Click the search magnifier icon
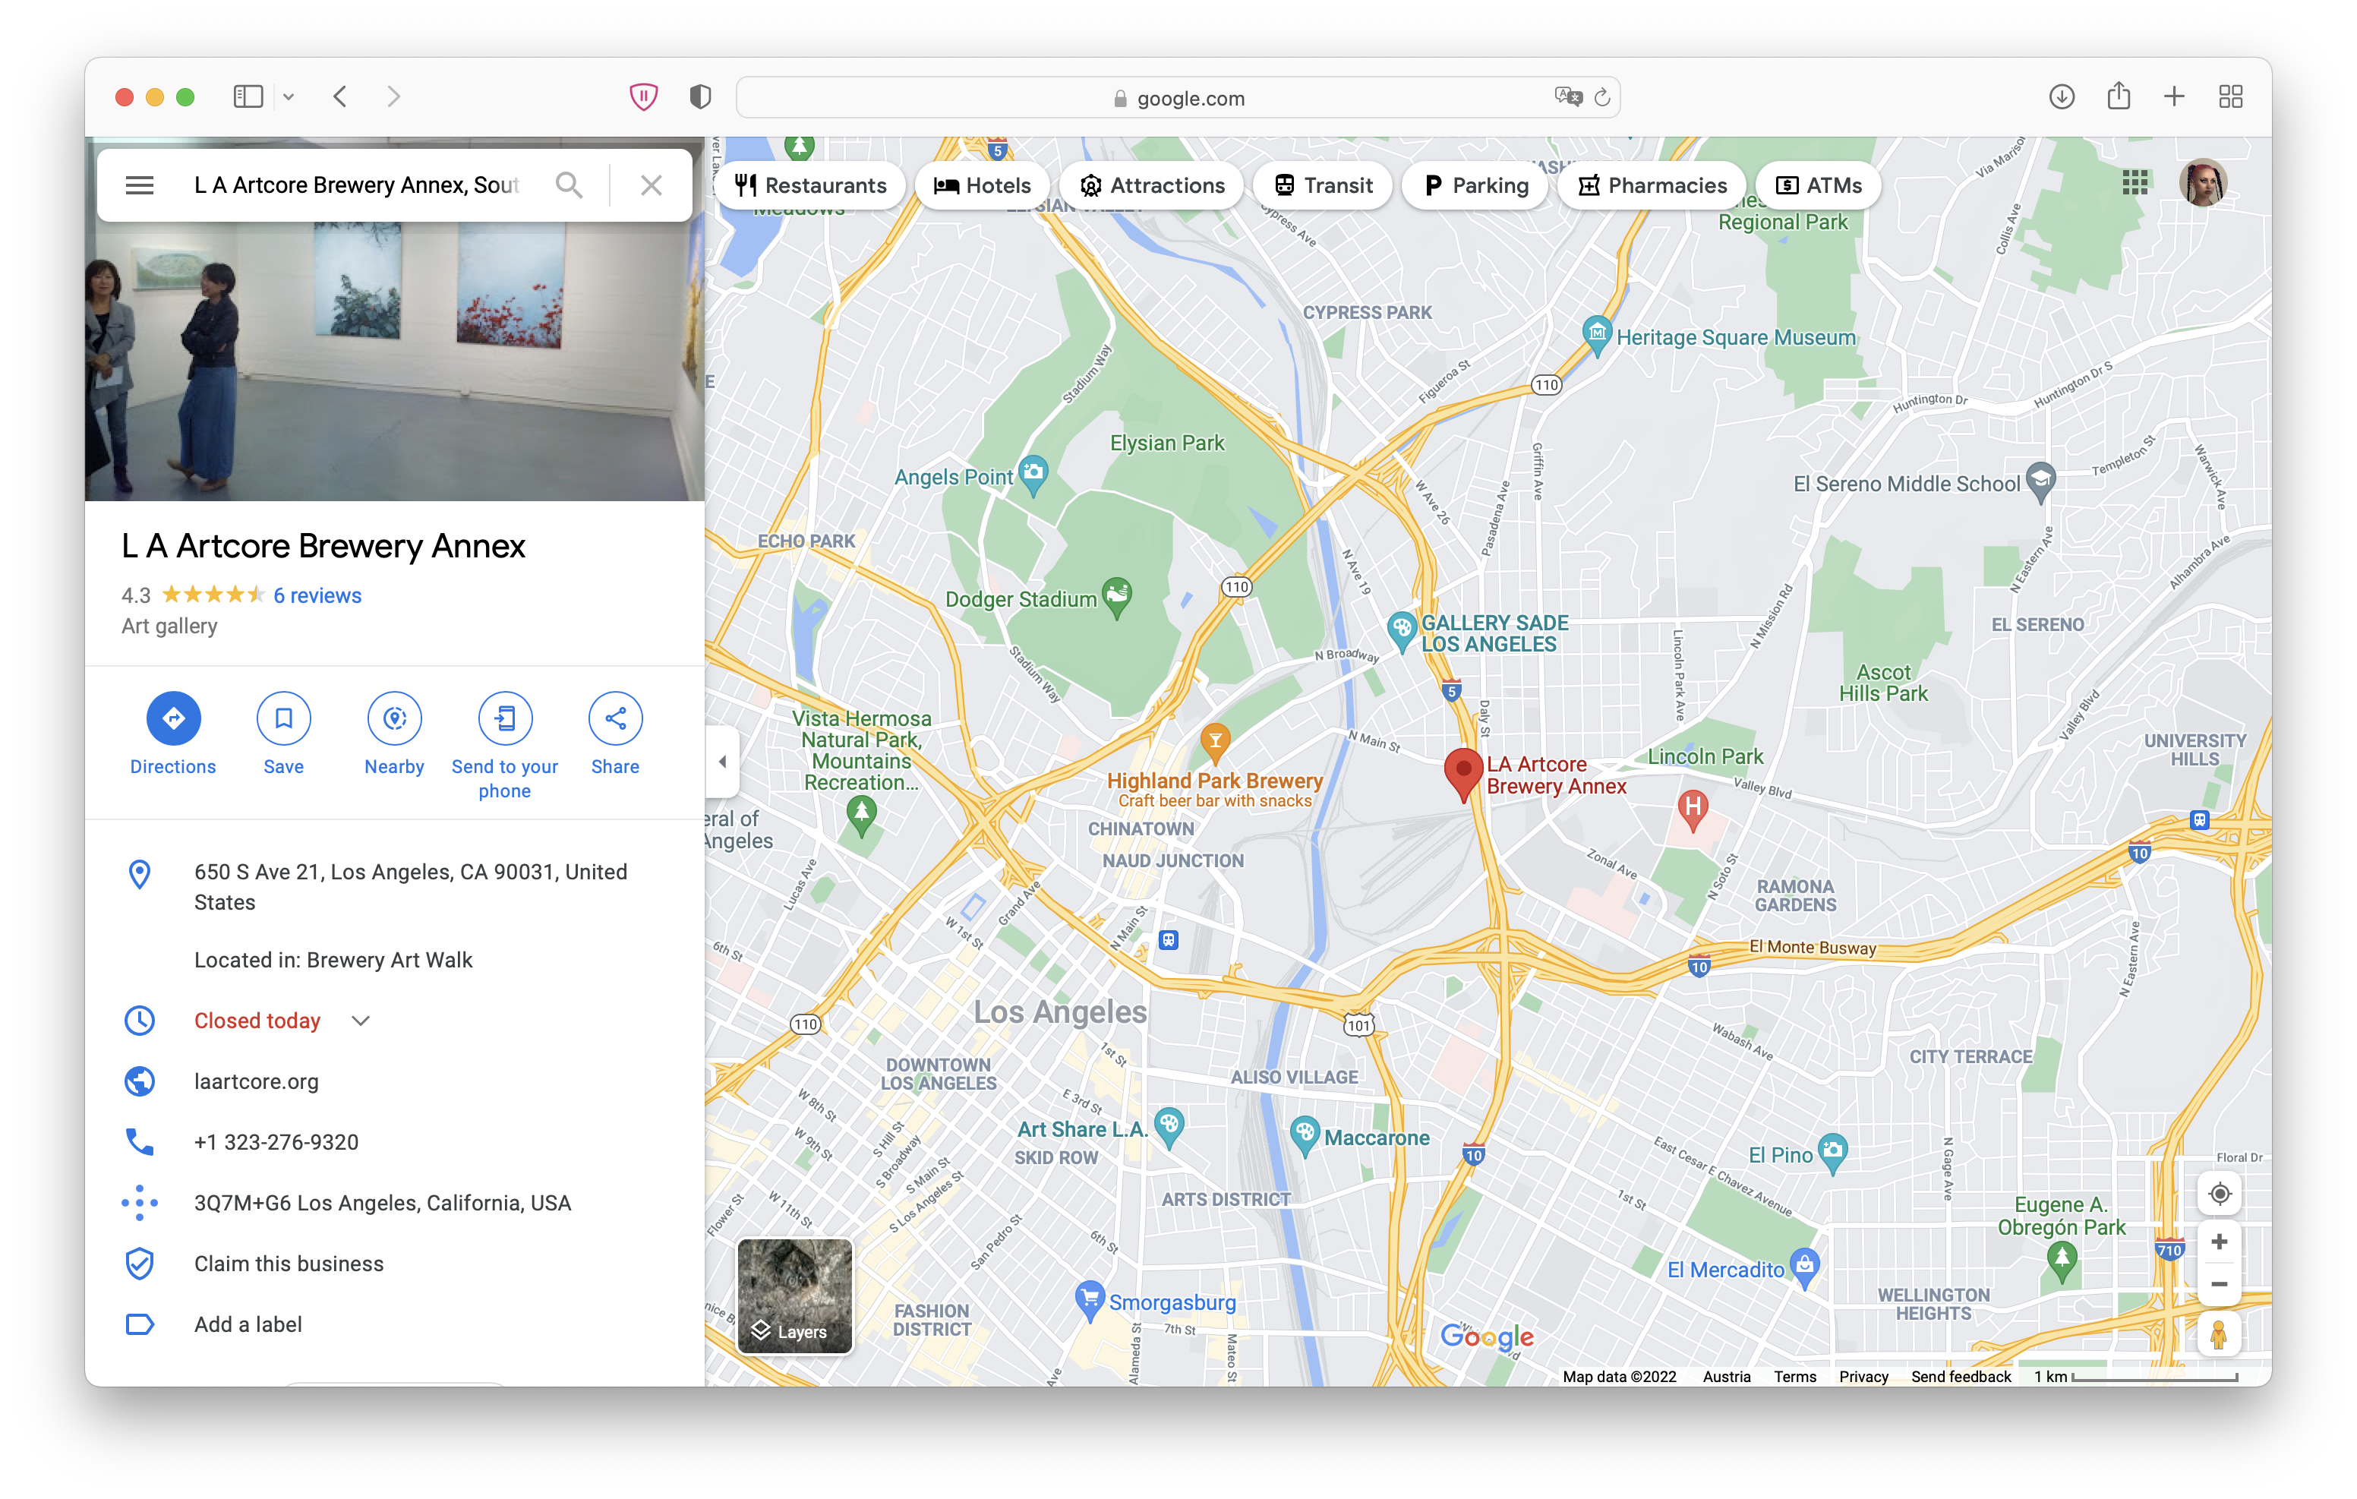 point(569,185)
